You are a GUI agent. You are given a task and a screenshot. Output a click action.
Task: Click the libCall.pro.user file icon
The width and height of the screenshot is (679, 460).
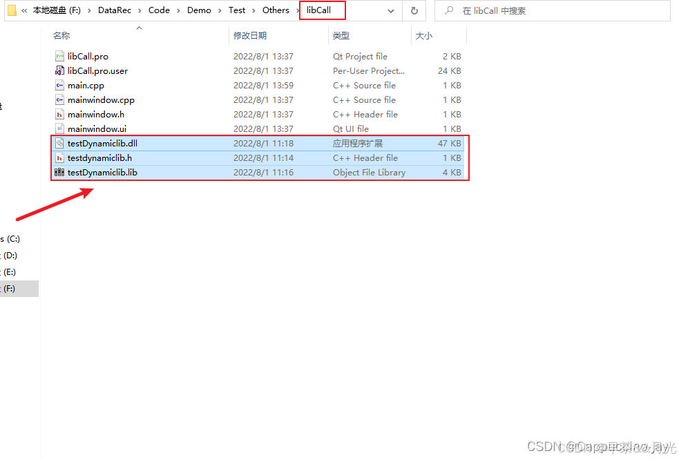(x=59, y=70)
